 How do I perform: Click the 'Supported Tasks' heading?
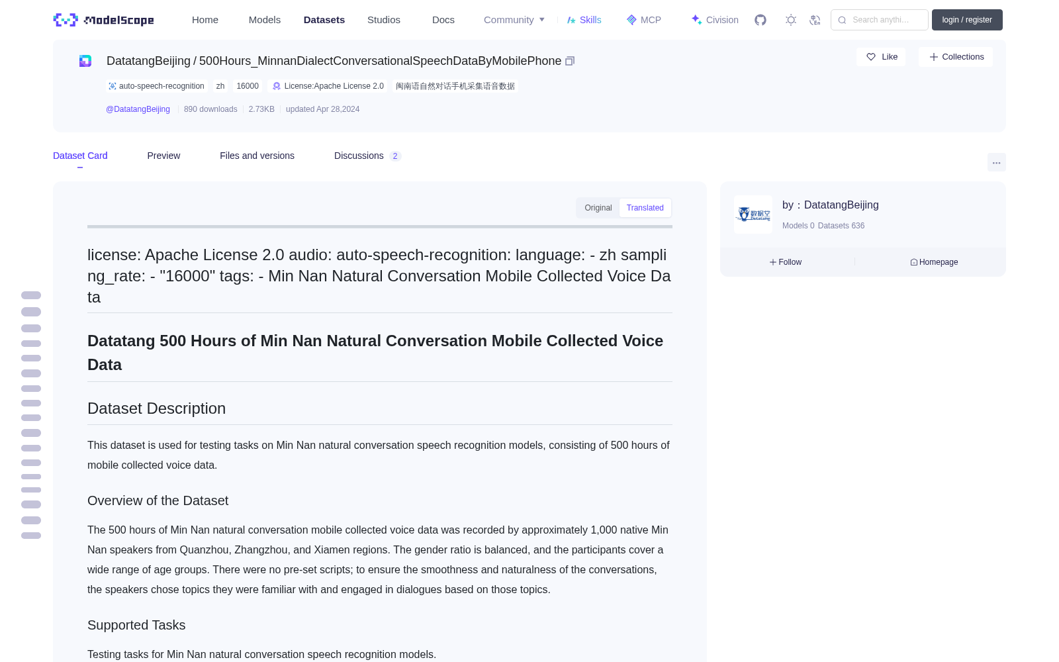136,625
